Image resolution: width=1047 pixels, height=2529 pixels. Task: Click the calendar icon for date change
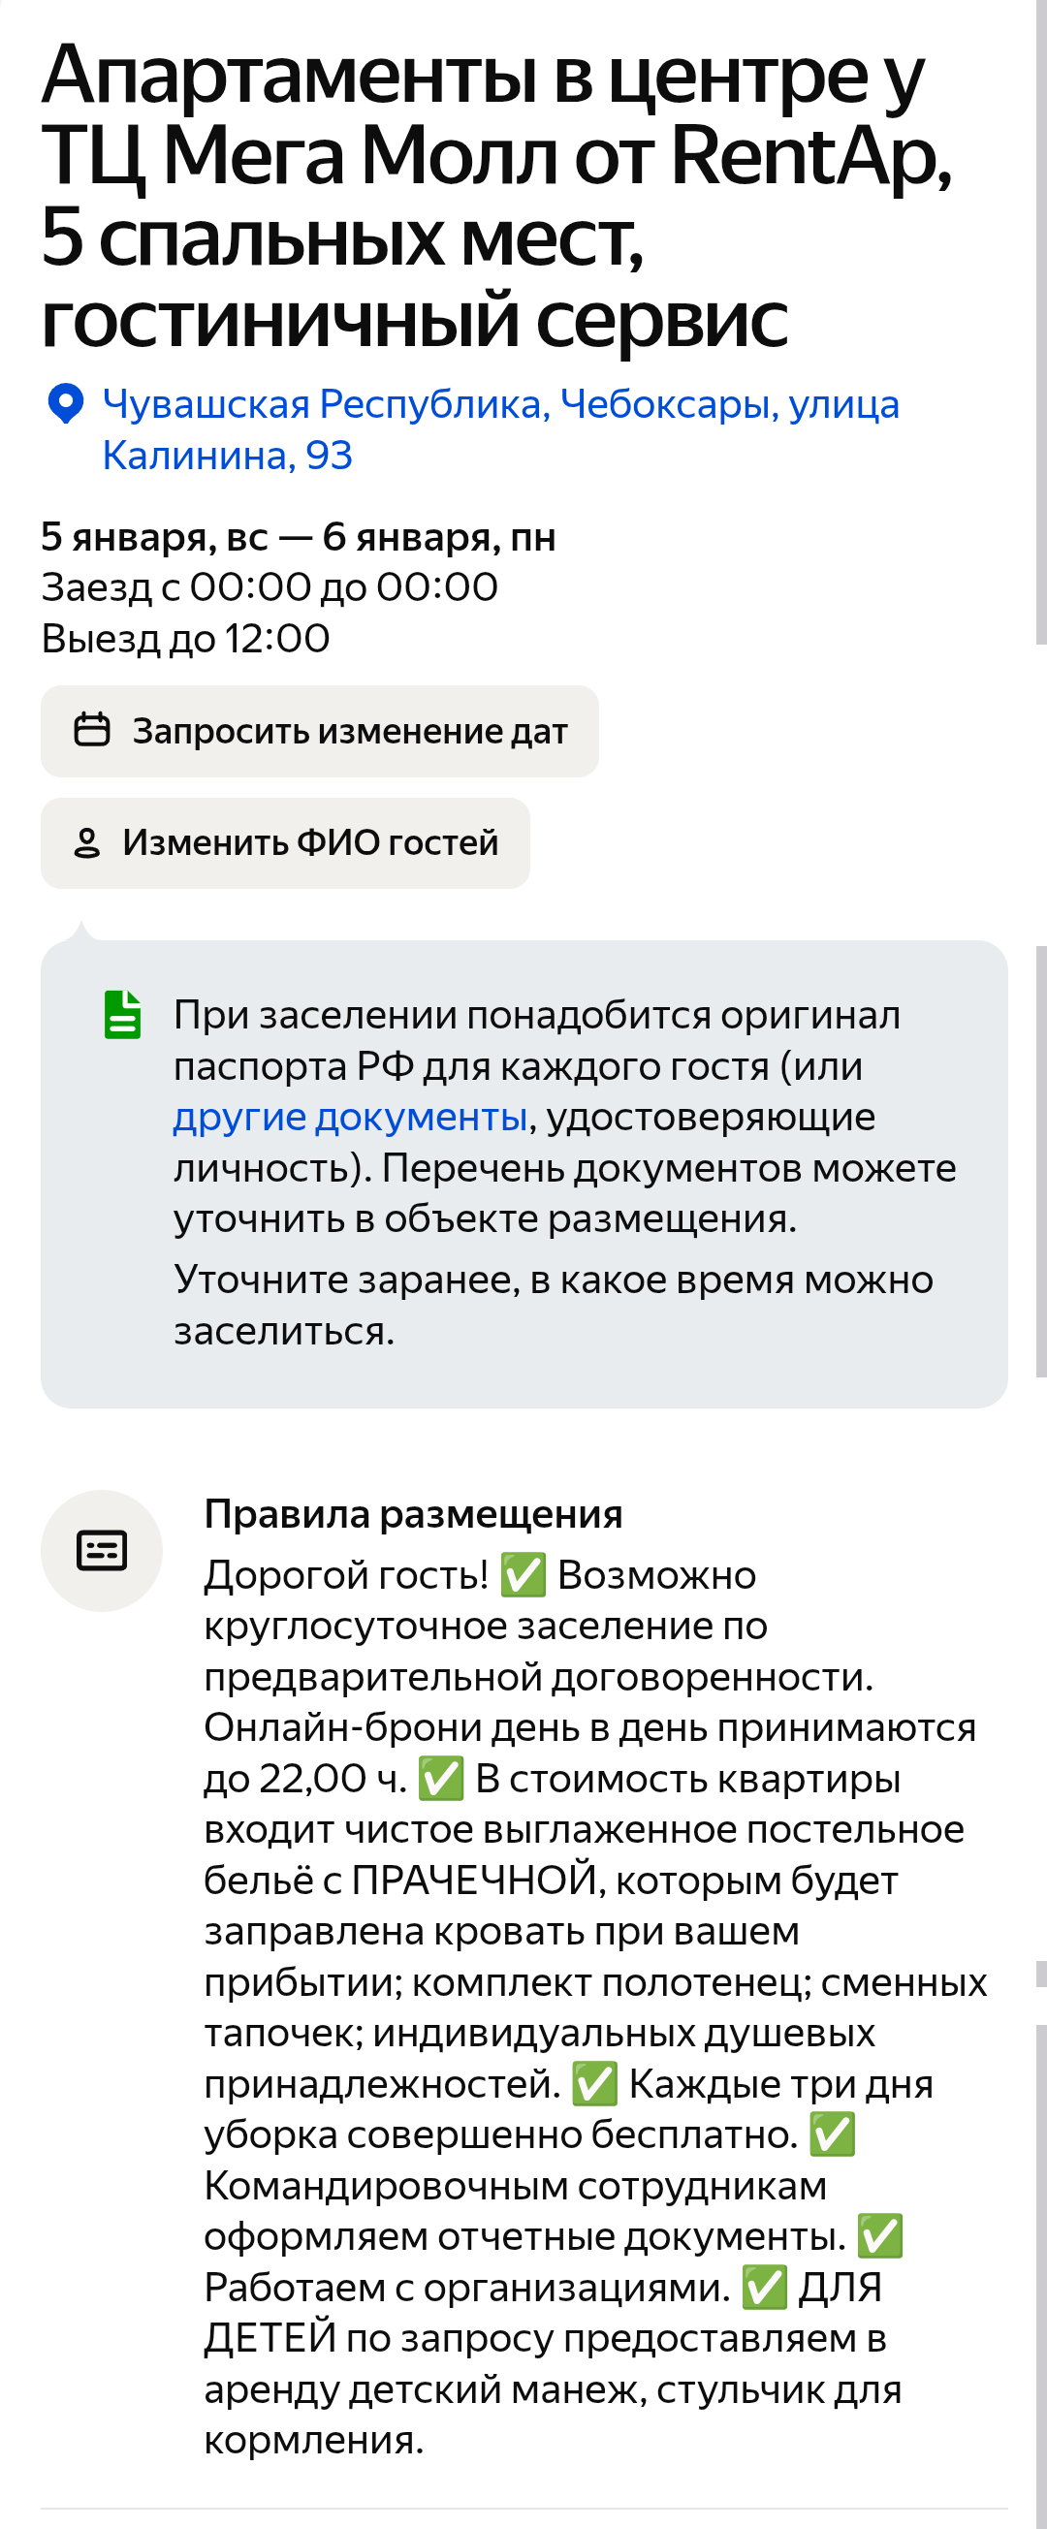click(x=92, y=731)
